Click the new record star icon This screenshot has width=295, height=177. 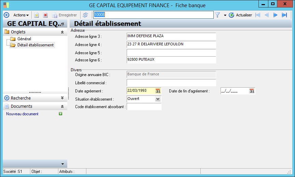37,15
